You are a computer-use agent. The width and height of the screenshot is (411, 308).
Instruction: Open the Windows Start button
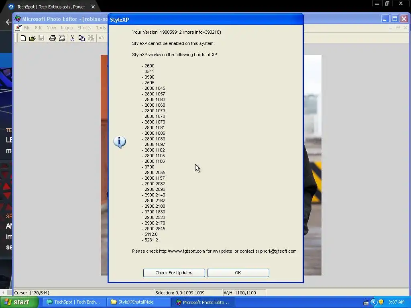(x=19, y=302)
